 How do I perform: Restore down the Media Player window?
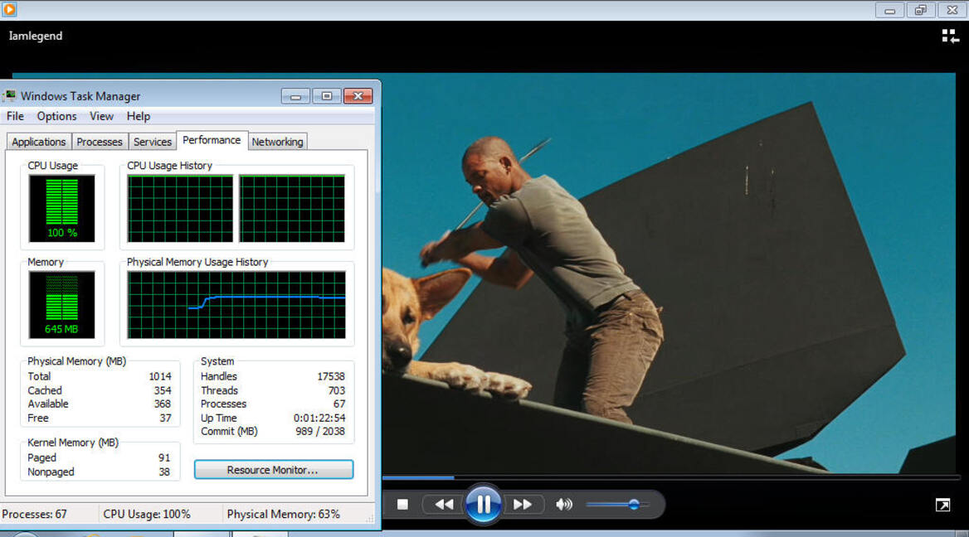tap(921, 10)
